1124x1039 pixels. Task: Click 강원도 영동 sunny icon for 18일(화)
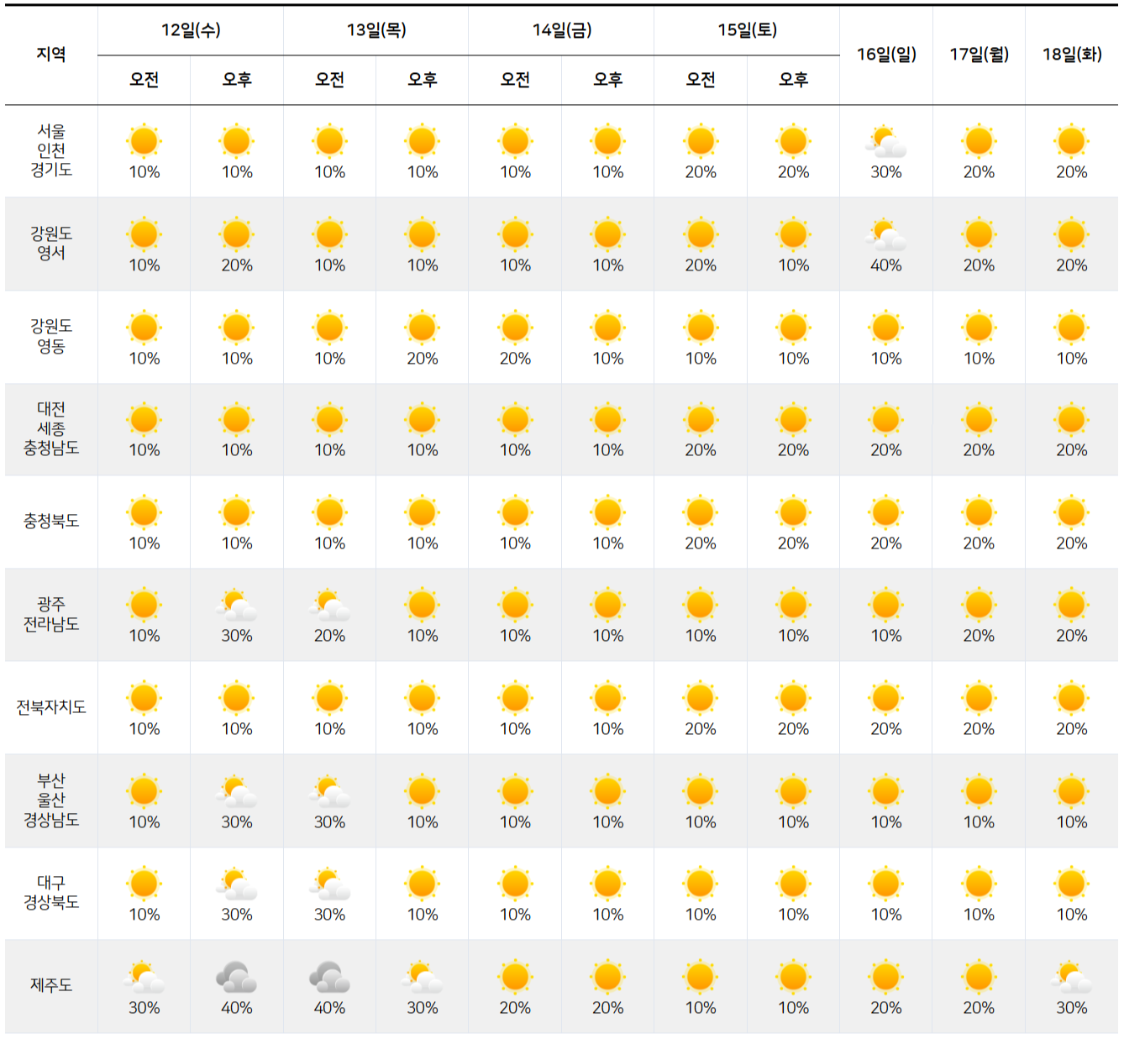pos(1071,328)
